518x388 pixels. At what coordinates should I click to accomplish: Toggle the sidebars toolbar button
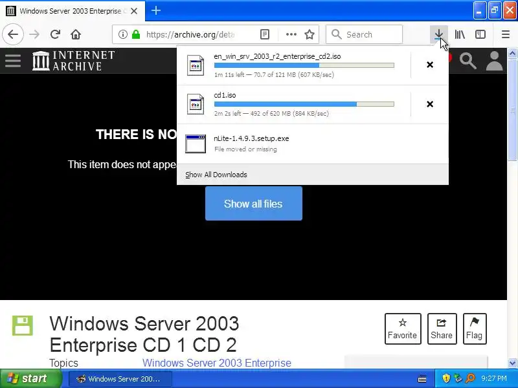(480, 34)
